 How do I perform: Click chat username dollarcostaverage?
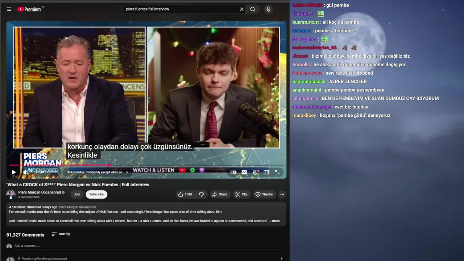(311, 107)
